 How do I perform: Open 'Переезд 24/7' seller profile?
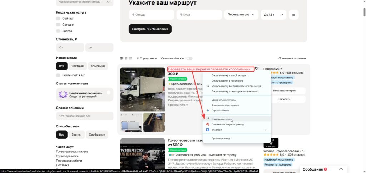(273, 69)
